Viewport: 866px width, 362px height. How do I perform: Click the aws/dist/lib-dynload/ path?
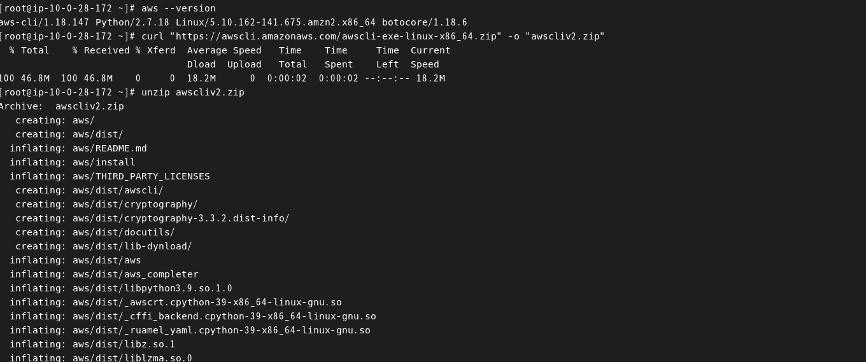pos(132,246)
